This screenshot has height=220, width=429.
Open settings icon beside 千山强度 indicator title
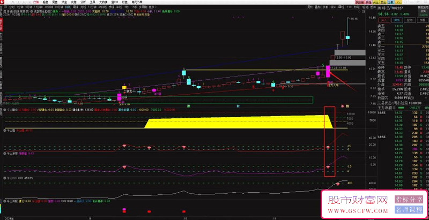click(x=4, y=154)
